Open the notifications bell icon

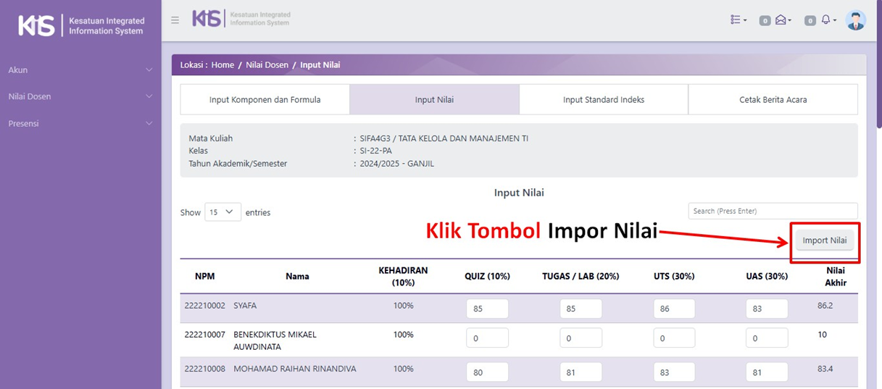click(827, 20)
